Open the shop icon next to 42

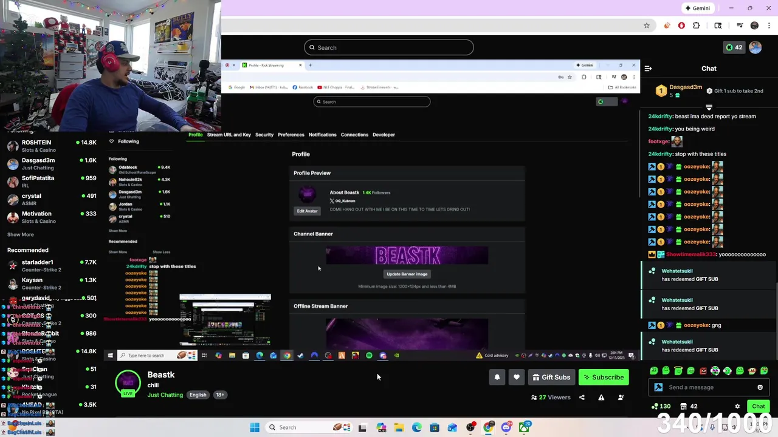(x=683, y=407)
